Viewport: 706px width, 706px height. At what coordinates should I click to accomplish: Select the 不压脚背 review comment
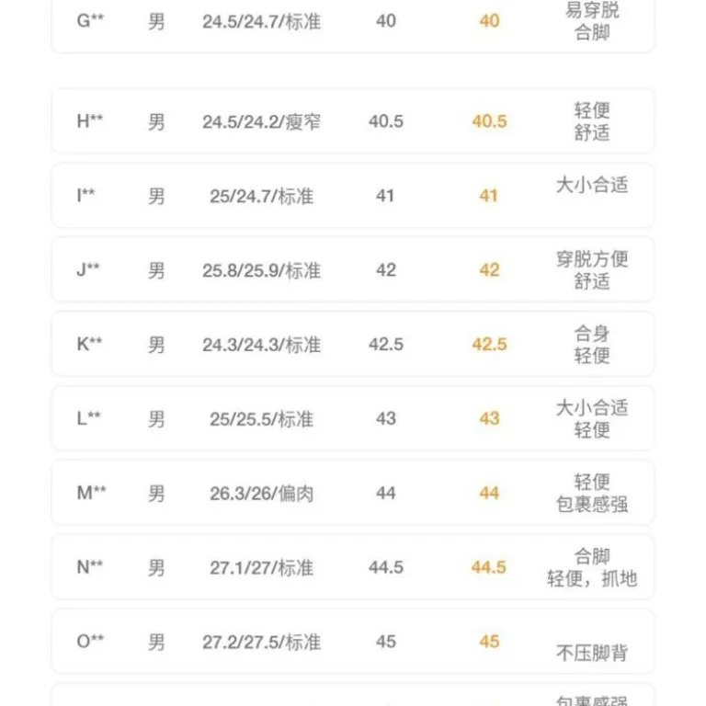(592, 653)
